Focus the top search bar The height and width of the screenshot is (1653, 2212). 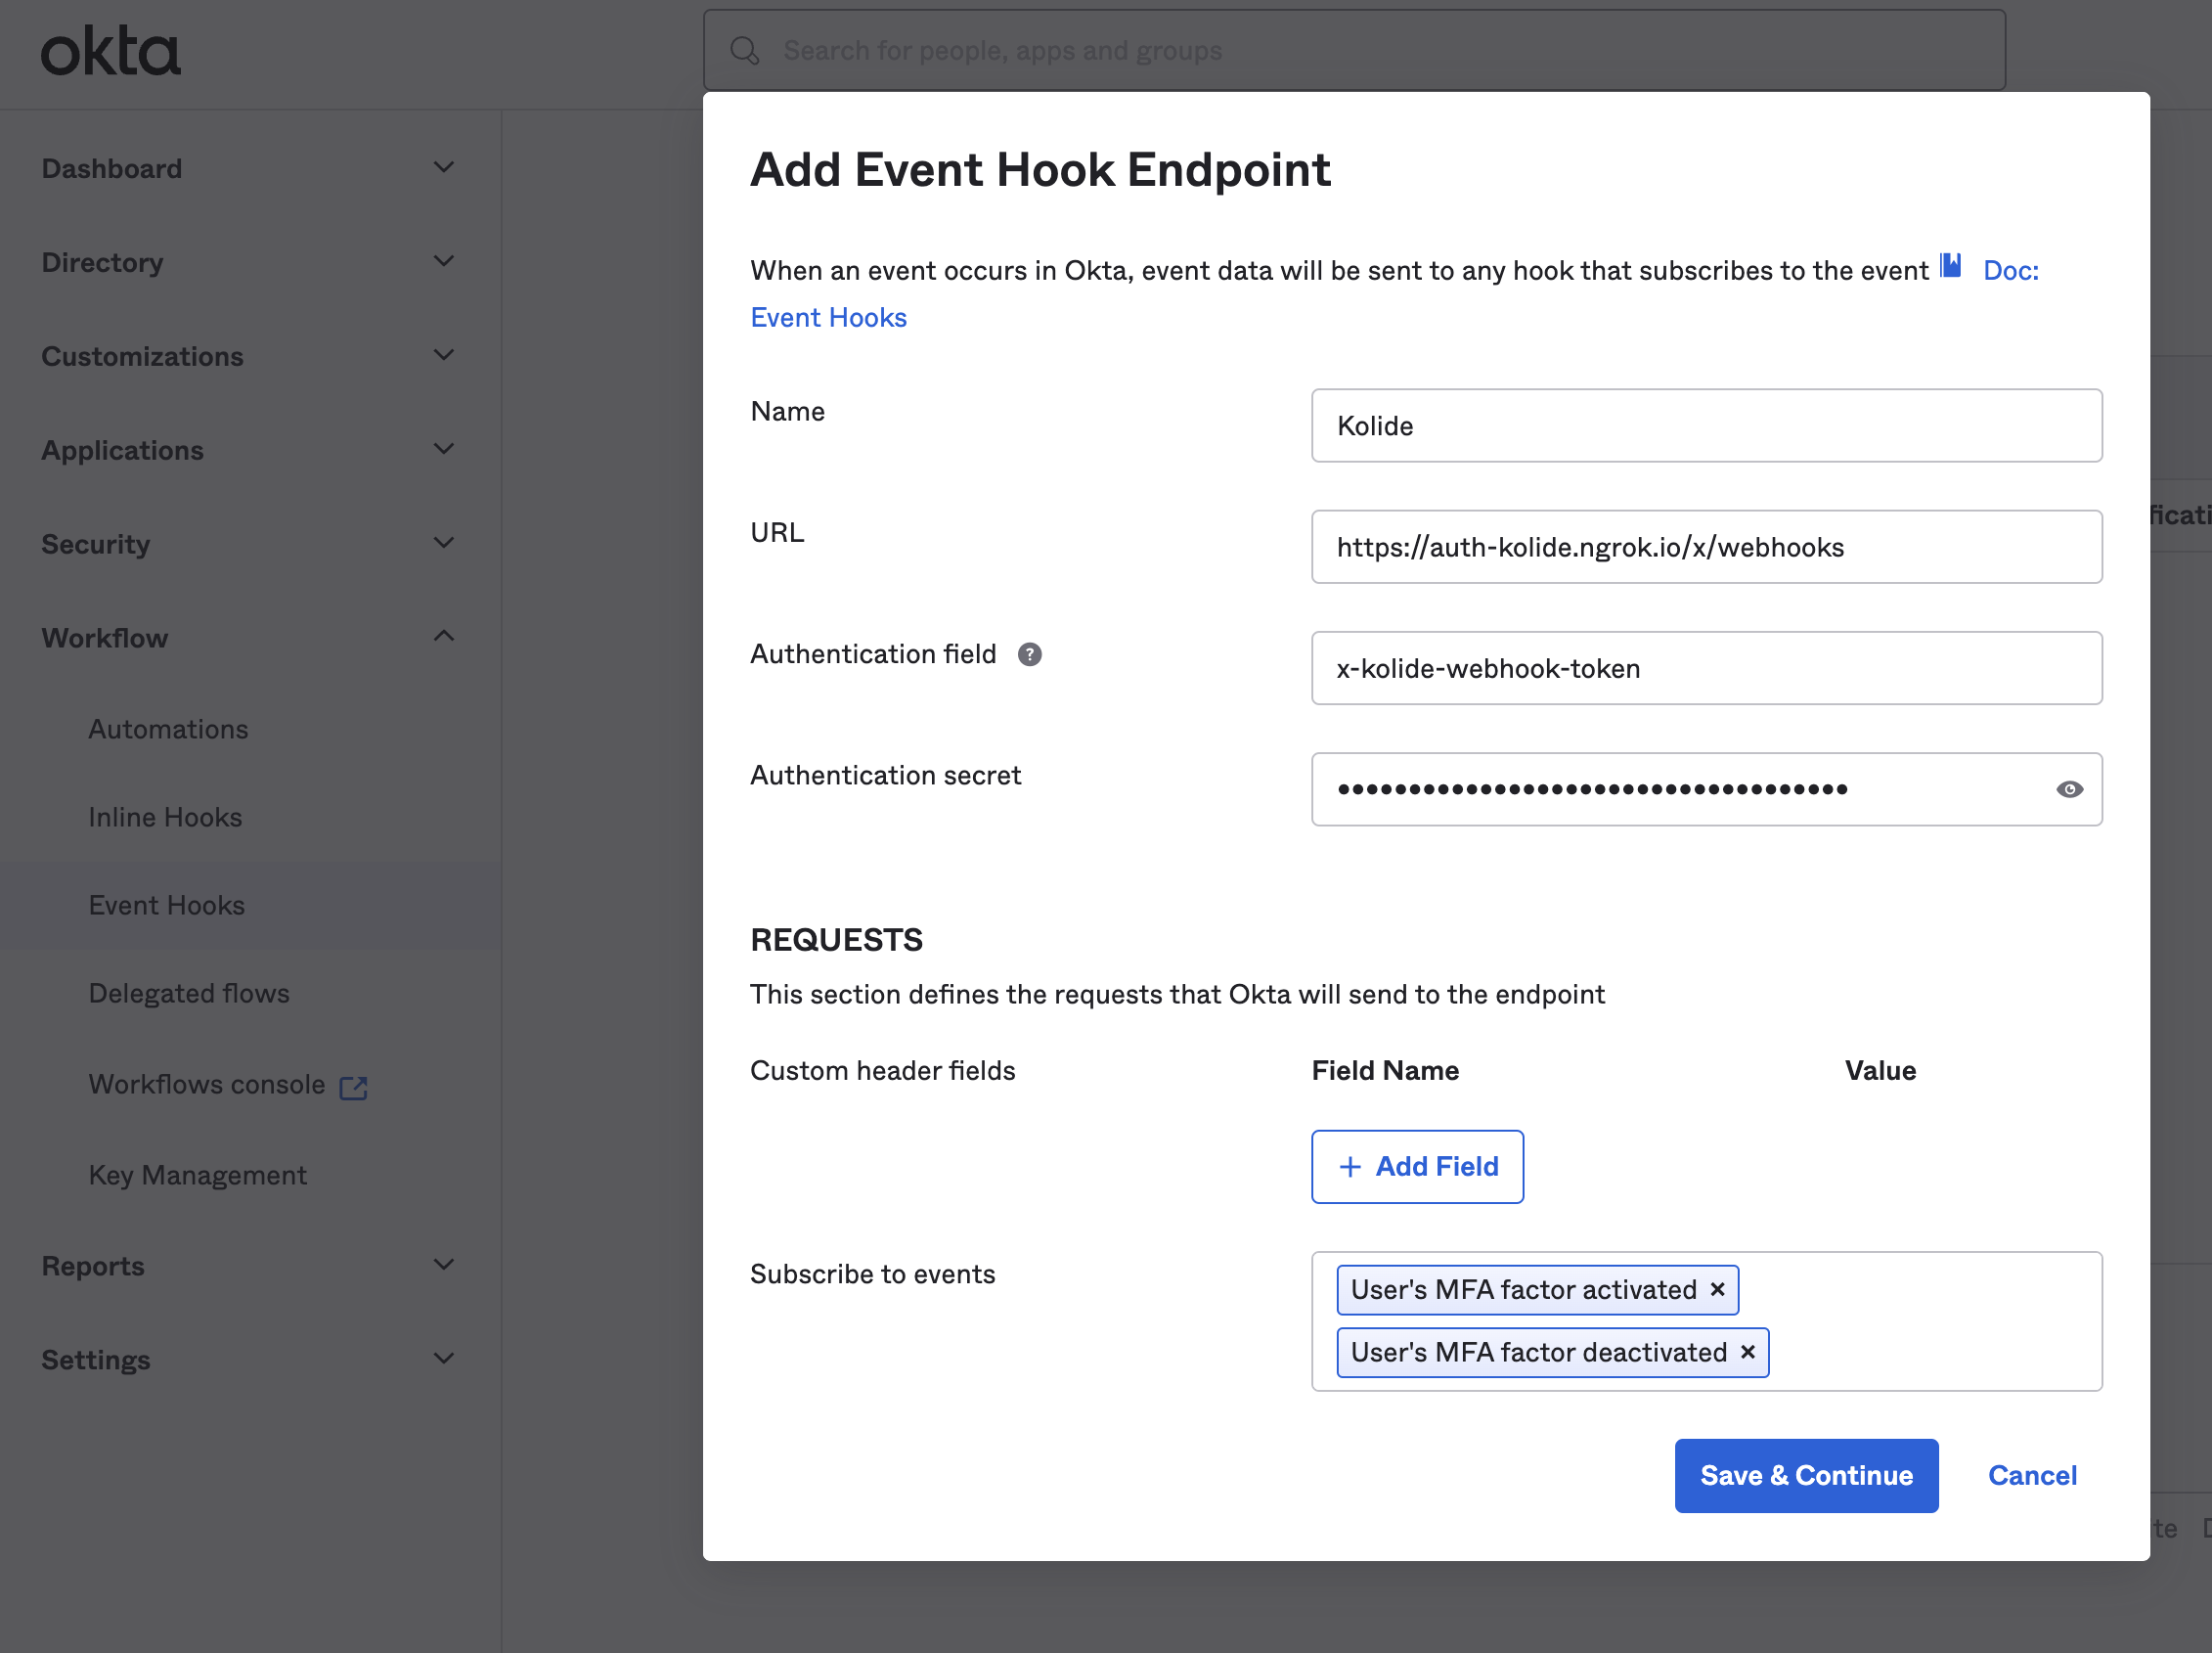[1354, 50]
